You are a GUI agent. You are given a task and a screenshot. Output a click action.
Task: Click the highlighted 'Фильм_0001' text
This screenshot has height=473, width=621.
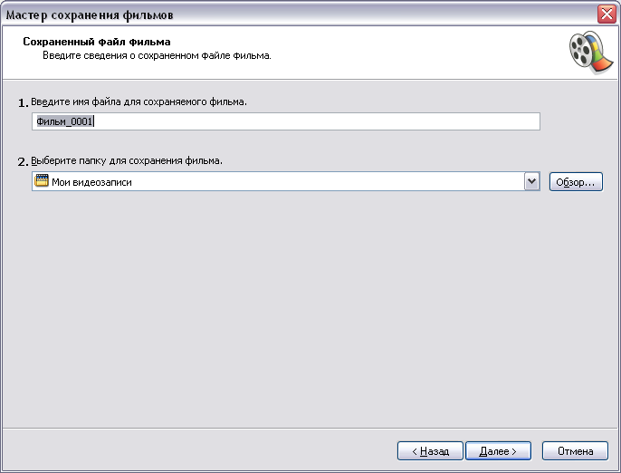(x=64, y=121)
